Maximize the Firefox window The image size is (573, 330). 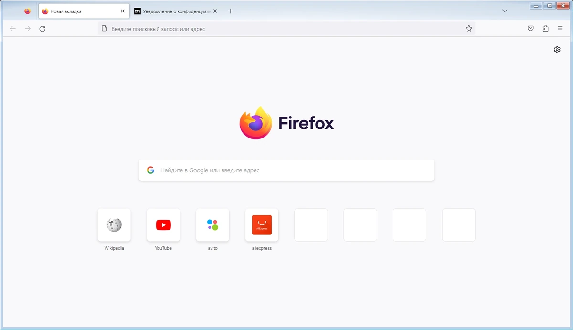[549, 5]
